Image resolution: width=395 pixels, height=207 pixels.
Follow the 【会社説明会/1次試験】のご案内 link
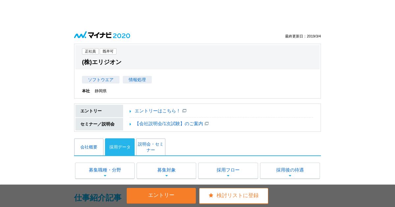tap(169, 124)
